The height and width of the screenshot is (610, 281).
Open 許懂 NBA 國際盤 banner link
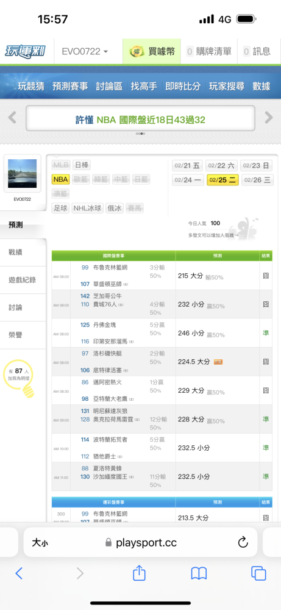coord(140,120)
